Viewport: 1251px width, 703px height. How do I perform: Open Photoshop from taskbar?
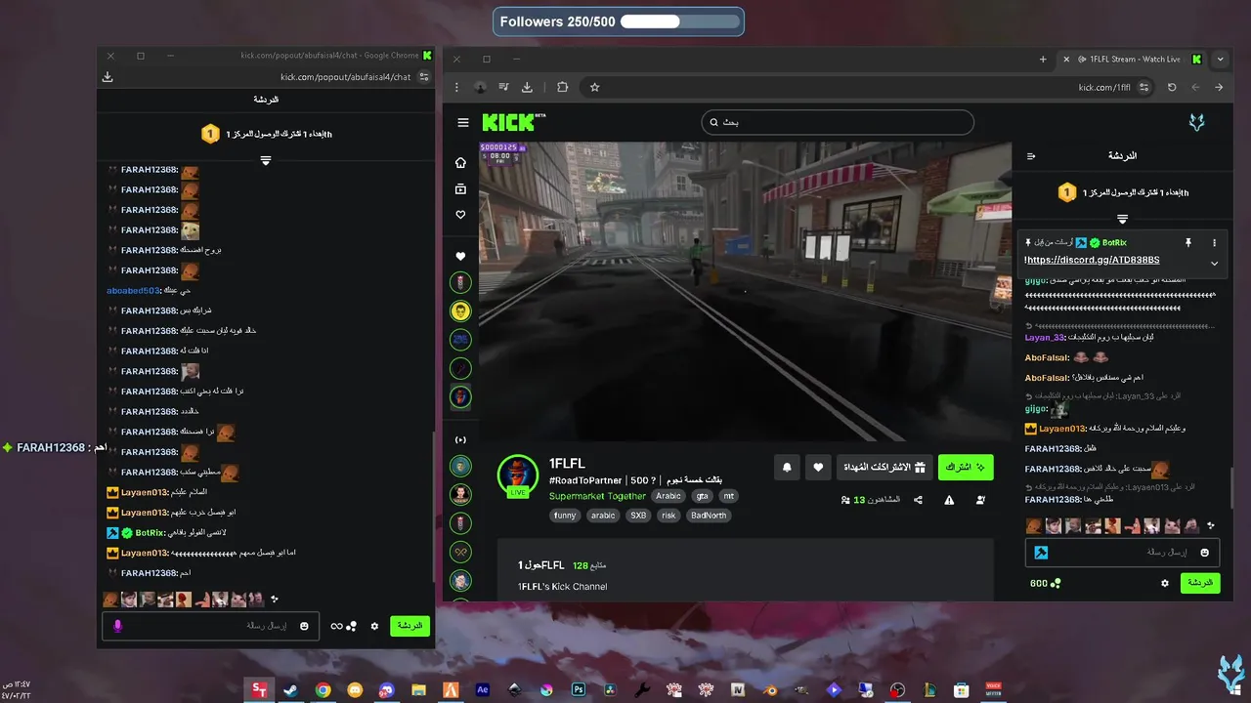tap(579, 689)
